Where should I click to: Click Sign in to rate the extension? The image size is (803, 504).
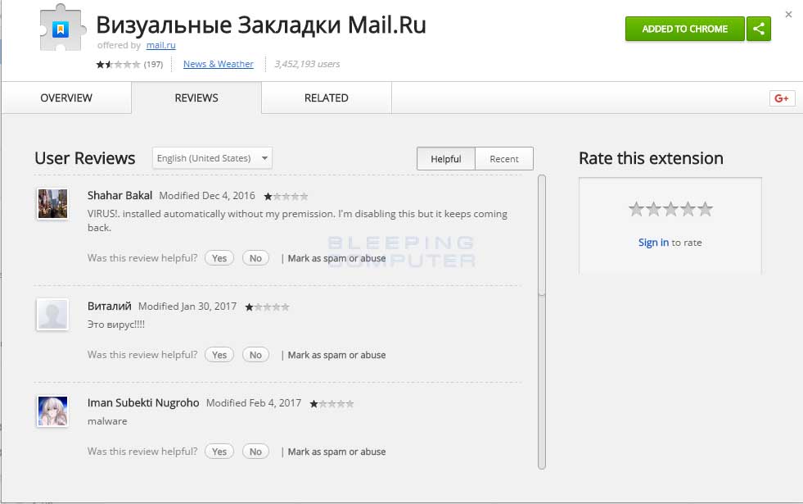click(x=653, y=242)
